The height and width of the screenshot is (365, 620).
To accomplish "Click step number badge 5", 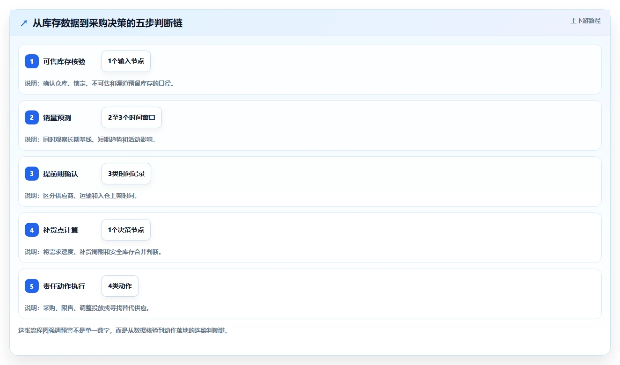I will (32, 286).
